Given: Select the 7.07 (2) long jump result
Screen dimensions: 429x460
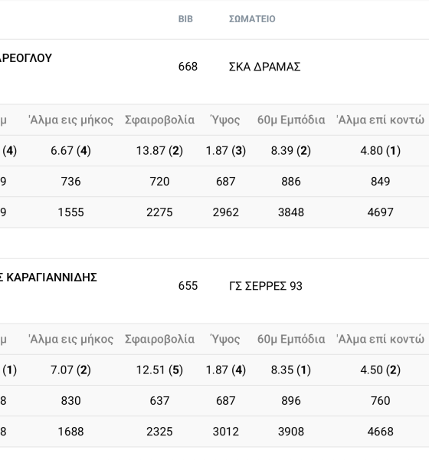Looking at the screenshot, I should (x=70, y=370).
